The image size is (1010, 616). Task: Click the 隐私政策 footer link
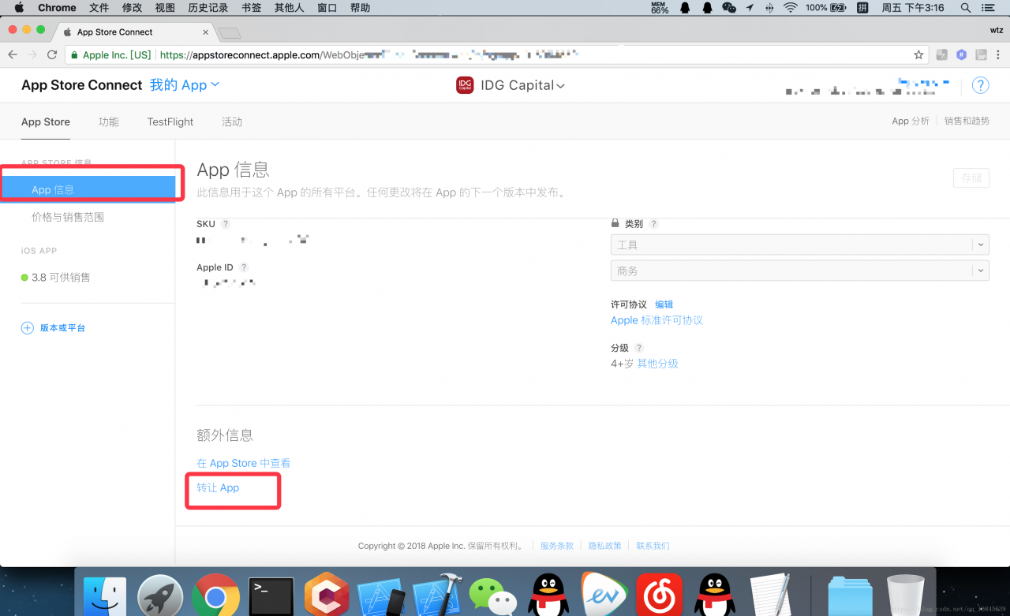(605, 546)
